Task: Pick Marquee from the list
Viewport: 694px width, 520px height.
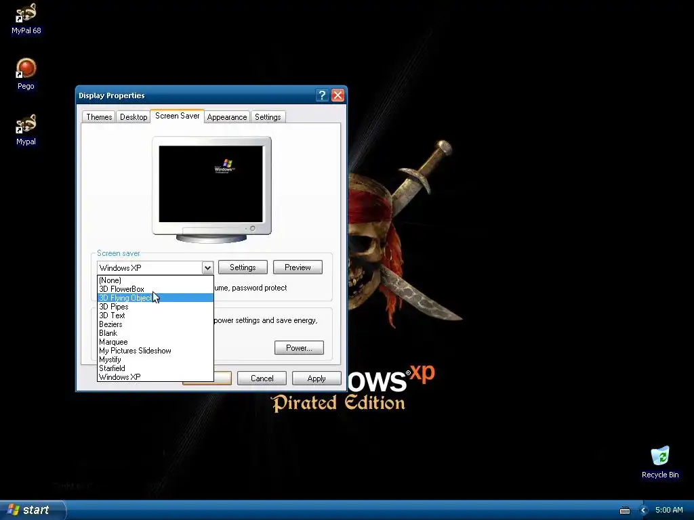Action: (155, 342)
